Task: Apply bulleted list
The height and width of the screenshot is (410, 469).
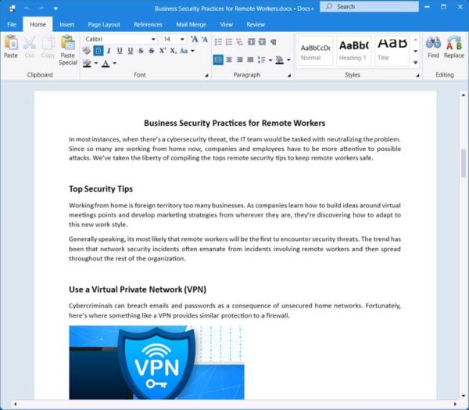Action: coord(218,42)
